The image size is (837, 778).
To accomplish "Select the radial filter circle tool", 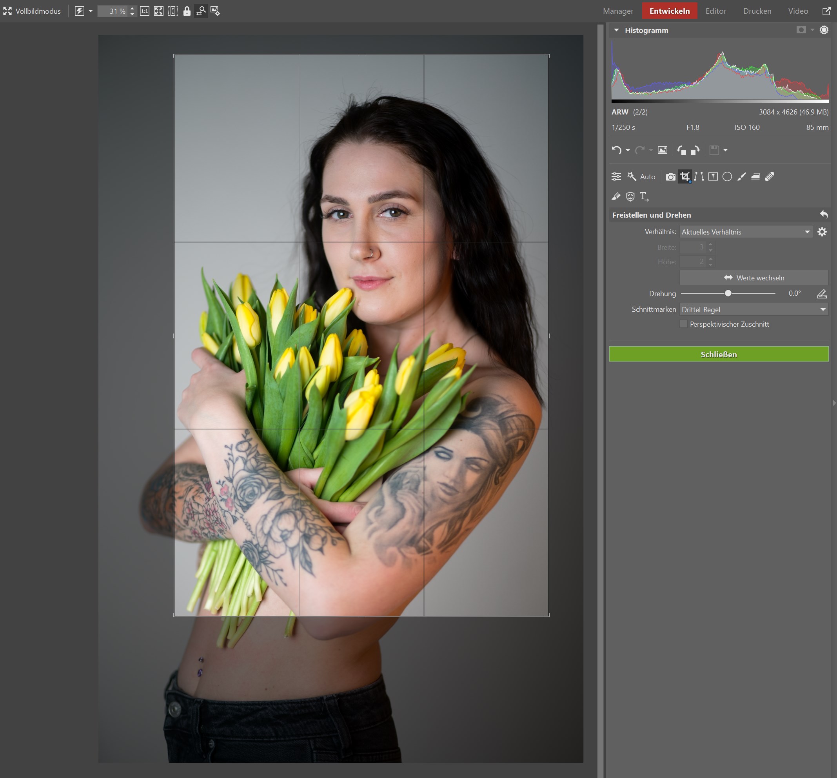I will click(x=727, y=176).
